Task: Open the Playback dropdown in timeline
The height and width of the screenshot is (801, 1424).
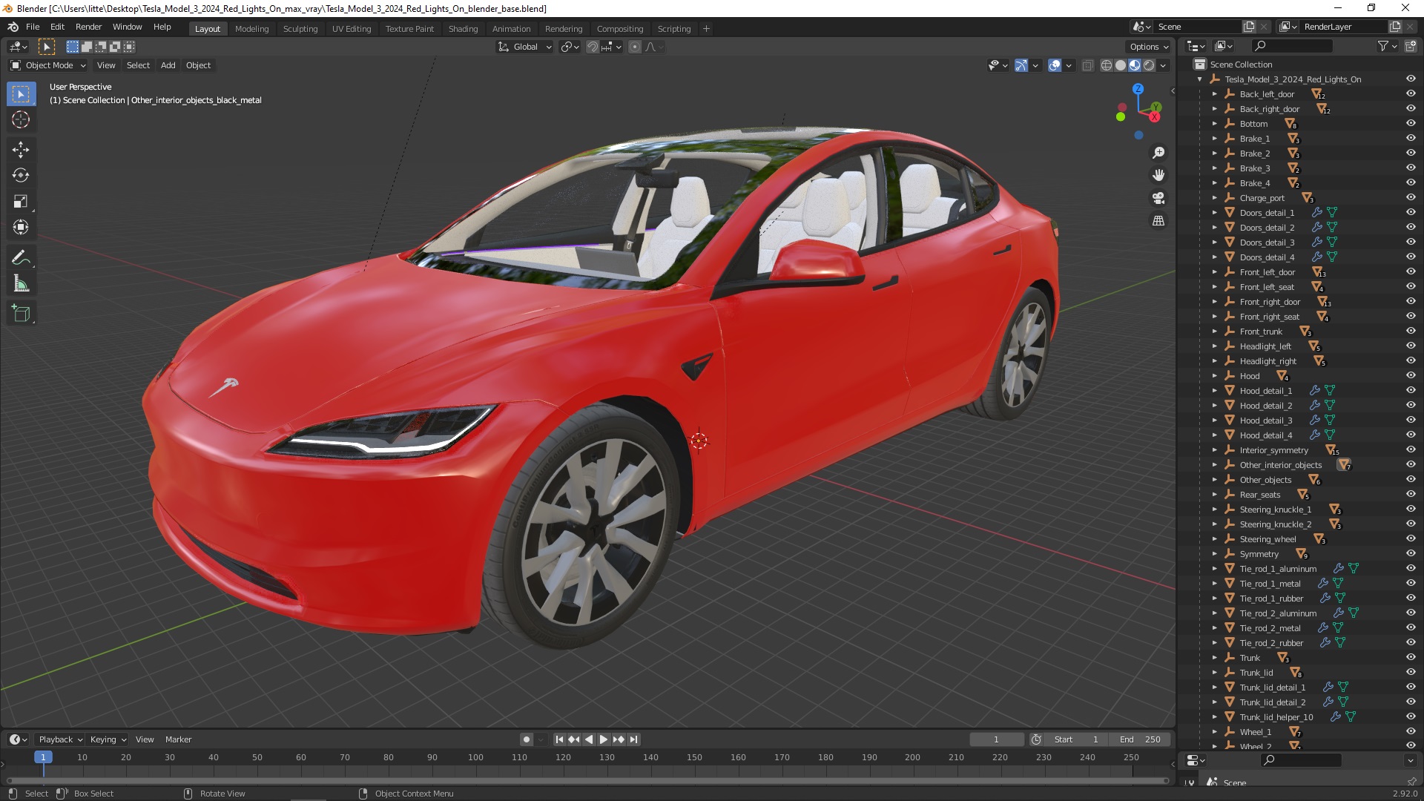Action: tap(61, 739)
